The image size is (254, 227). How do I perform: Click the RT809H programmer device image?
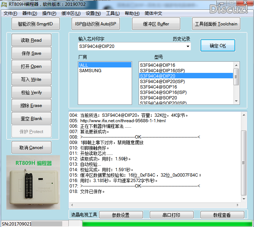[33, 182]
